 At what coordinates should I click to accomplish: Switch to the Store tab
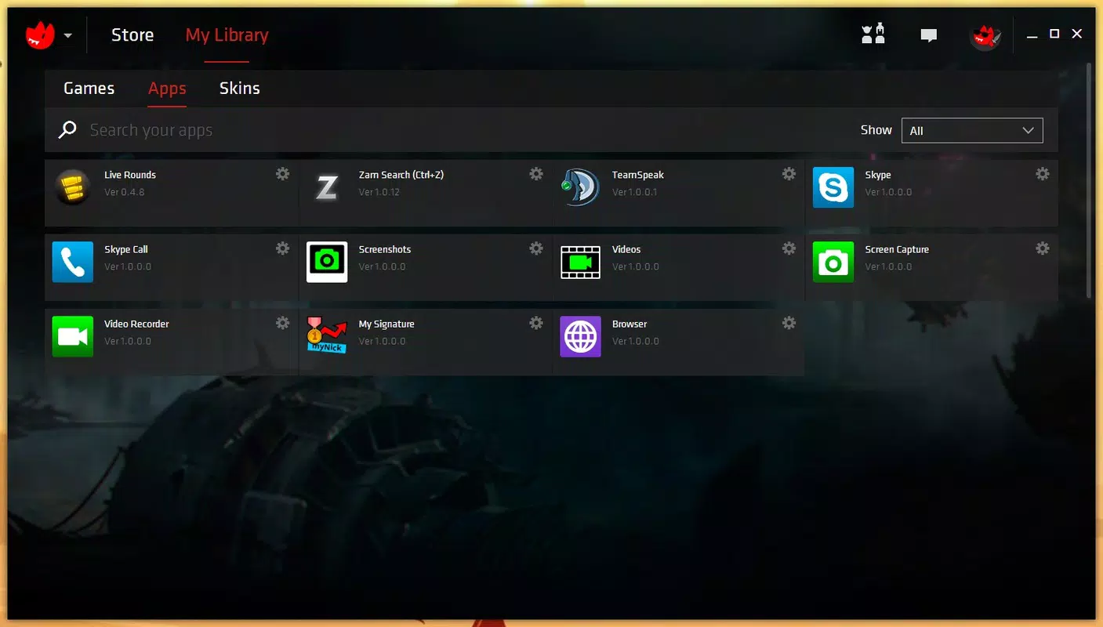[x=132, y=35]
